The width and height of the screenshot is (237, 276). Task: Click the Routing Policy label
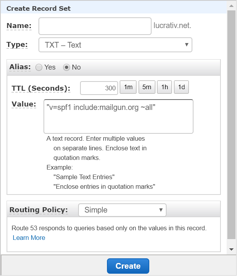[x=38, y=210]
